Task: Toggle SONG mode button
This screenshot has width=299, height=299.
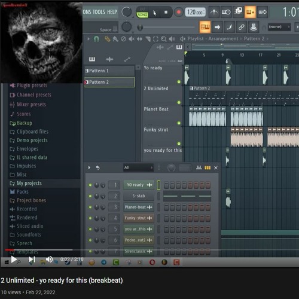Action: point(142,15)
